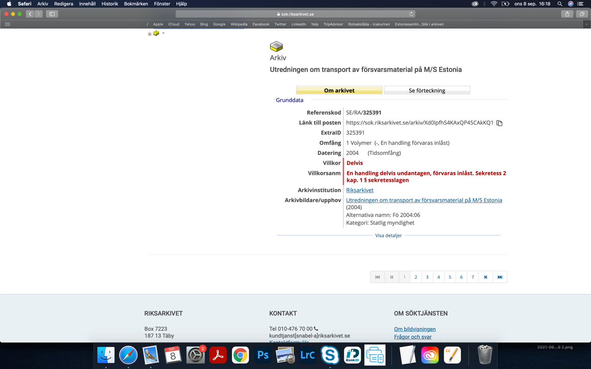Open the Rotsakslåda - Icakuriren bookmark

tap(369, 24)
